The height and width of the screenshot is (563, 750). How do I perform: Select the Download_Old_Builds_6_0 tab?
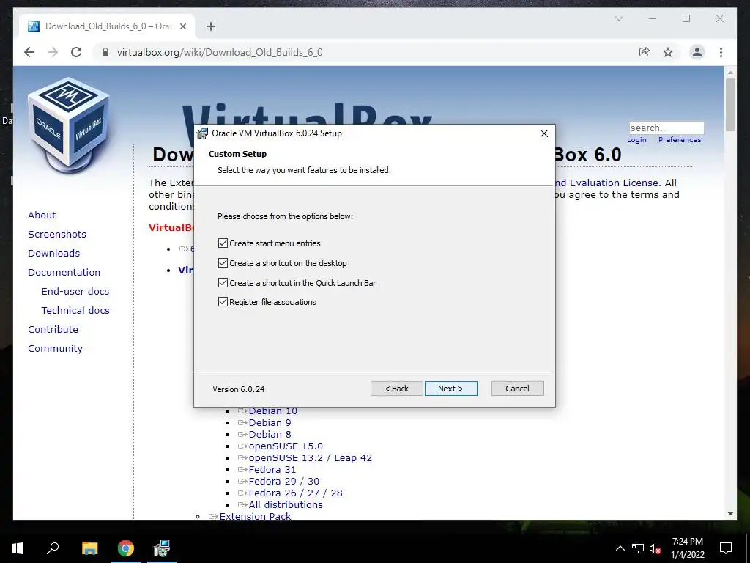tap(107, 26)
